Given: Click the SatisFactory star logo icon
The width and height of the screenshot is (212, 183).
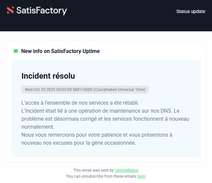Looking at the screenshot, I should (10, 10).
